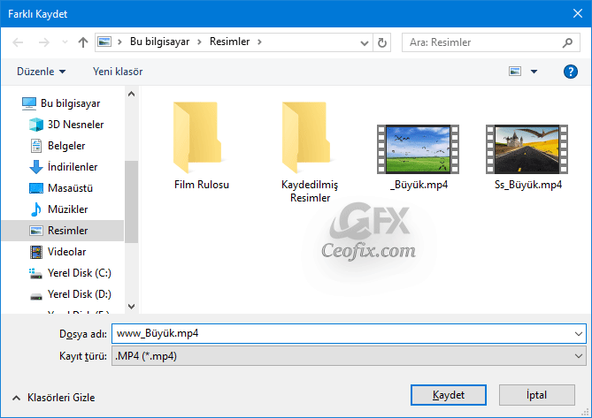Collapse folders with Klasörleri Gizle
The height and width of the screenshot is (418, 592).
pyautogui.click(x=54, y=398)
